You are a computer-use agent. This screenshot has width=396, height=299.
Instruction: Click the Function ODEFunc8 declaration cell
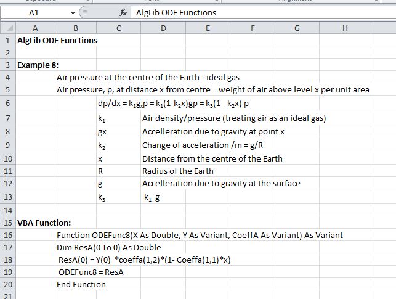[x=76, y=235]
